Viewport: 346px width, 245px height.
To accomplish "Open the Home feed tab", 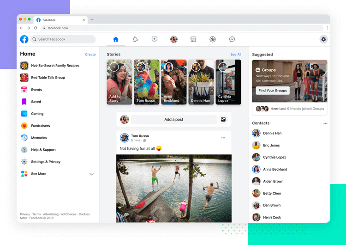I will pos(116,39).
